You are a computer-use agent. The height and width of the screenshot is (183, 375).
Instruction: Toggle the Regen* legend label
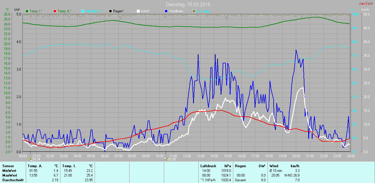coord(118,11)
